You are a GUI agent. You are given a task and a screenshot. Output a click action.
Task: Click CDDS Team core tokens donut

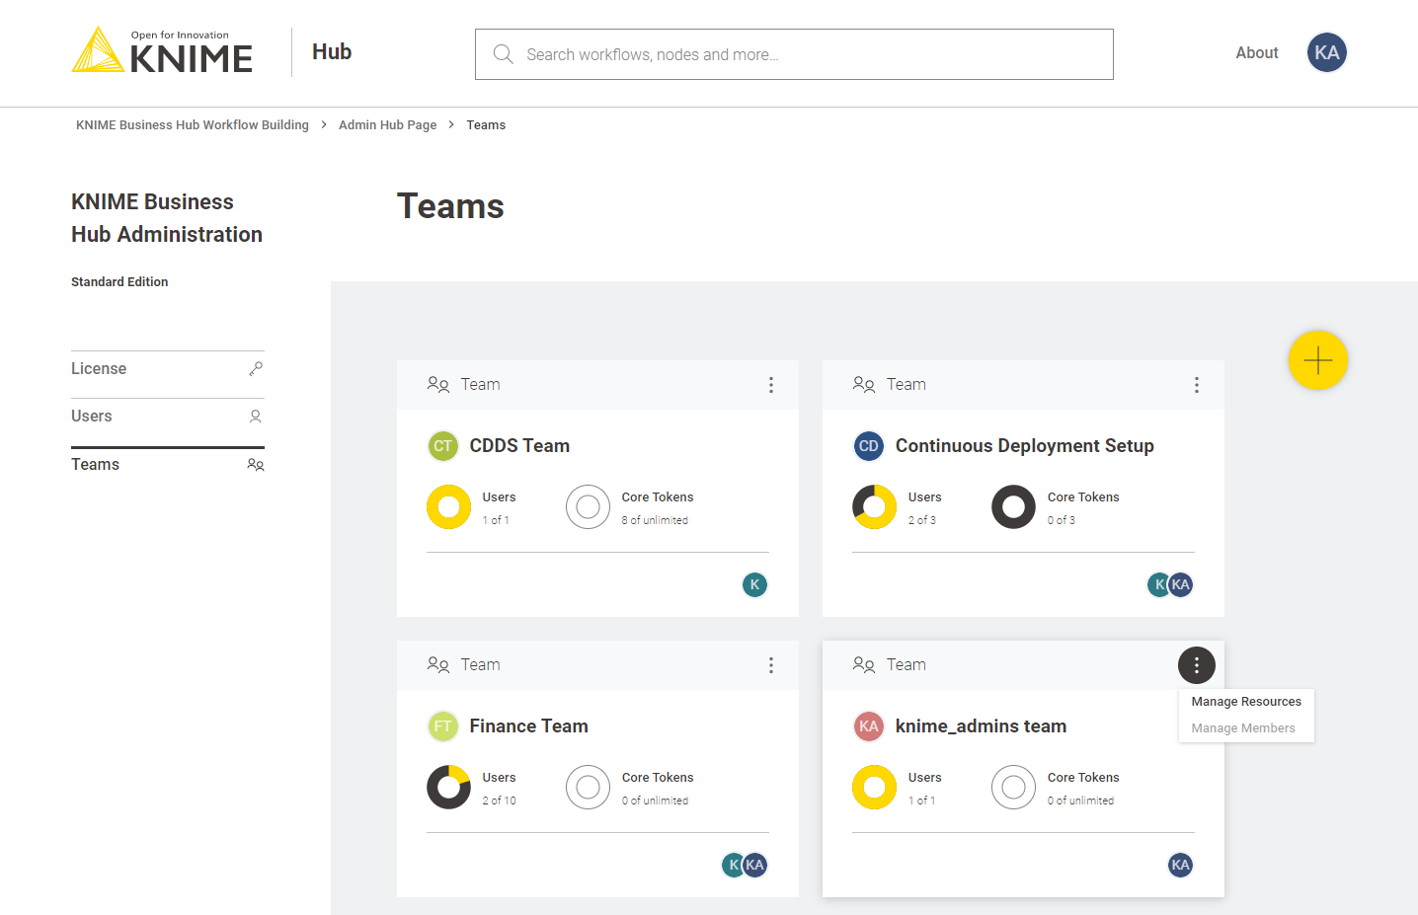pyautogui.click(x=588, y=507)
